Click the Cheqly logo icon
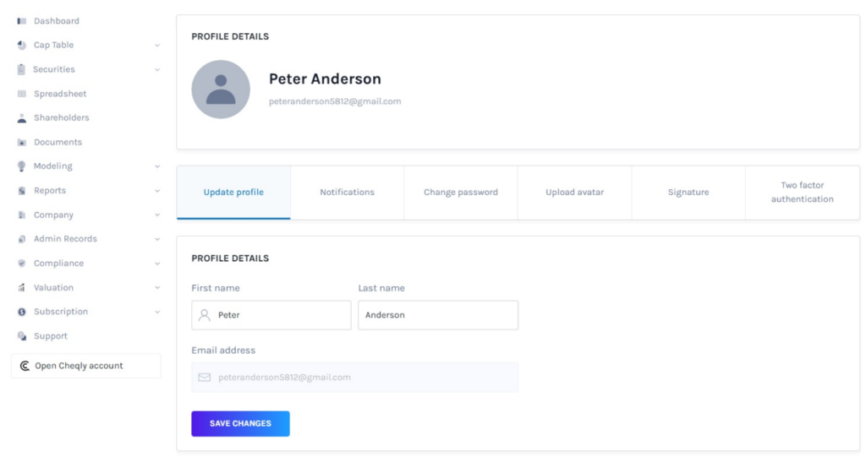Image resolution: width=866 pixels, height=457 pixels. (x=25, y=366)
